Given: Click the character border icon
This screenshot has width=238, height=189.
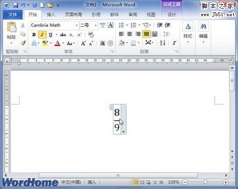Looking at the screenshot, I should point(110,25).
